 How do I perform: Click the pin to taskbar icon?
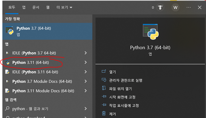tap(104, 105)
